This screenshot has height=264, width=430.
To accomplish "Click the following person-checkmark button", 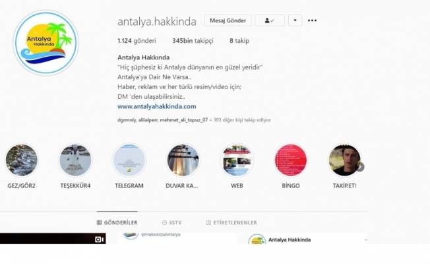I will tap(270, 20).
